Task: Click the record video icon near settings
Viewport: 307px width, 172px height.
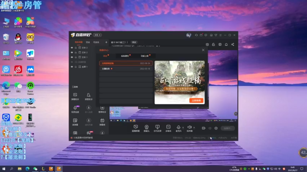Action: [203, 128]
